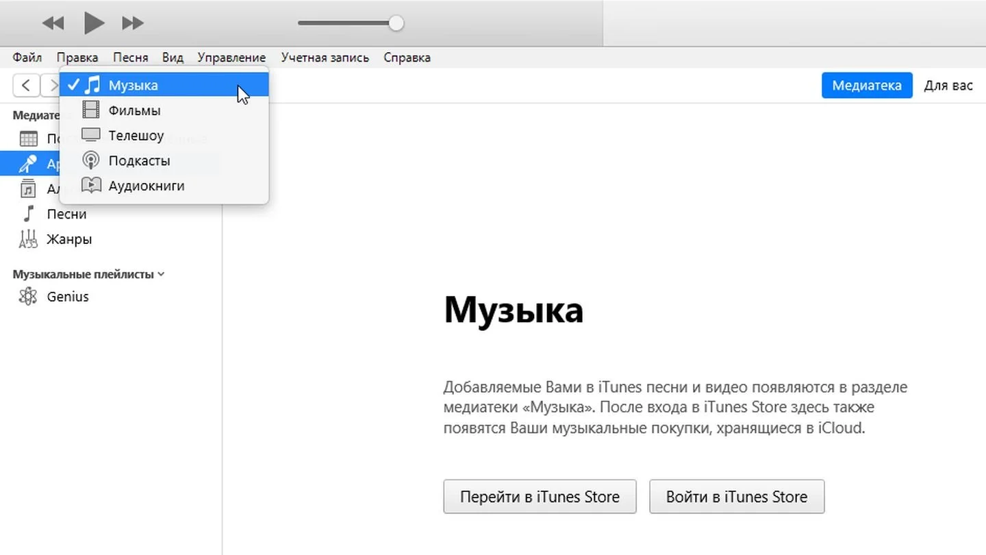The height and width of the screenshot is (555, 986).
Task: Choose Аудиокниги from the media list
Action: (x=164, y=186)
